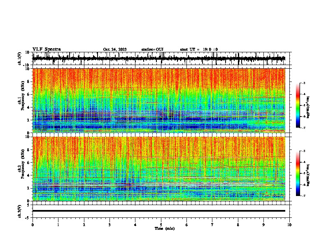Click the 'Time (min)' axis label

[x=165, y=229]
